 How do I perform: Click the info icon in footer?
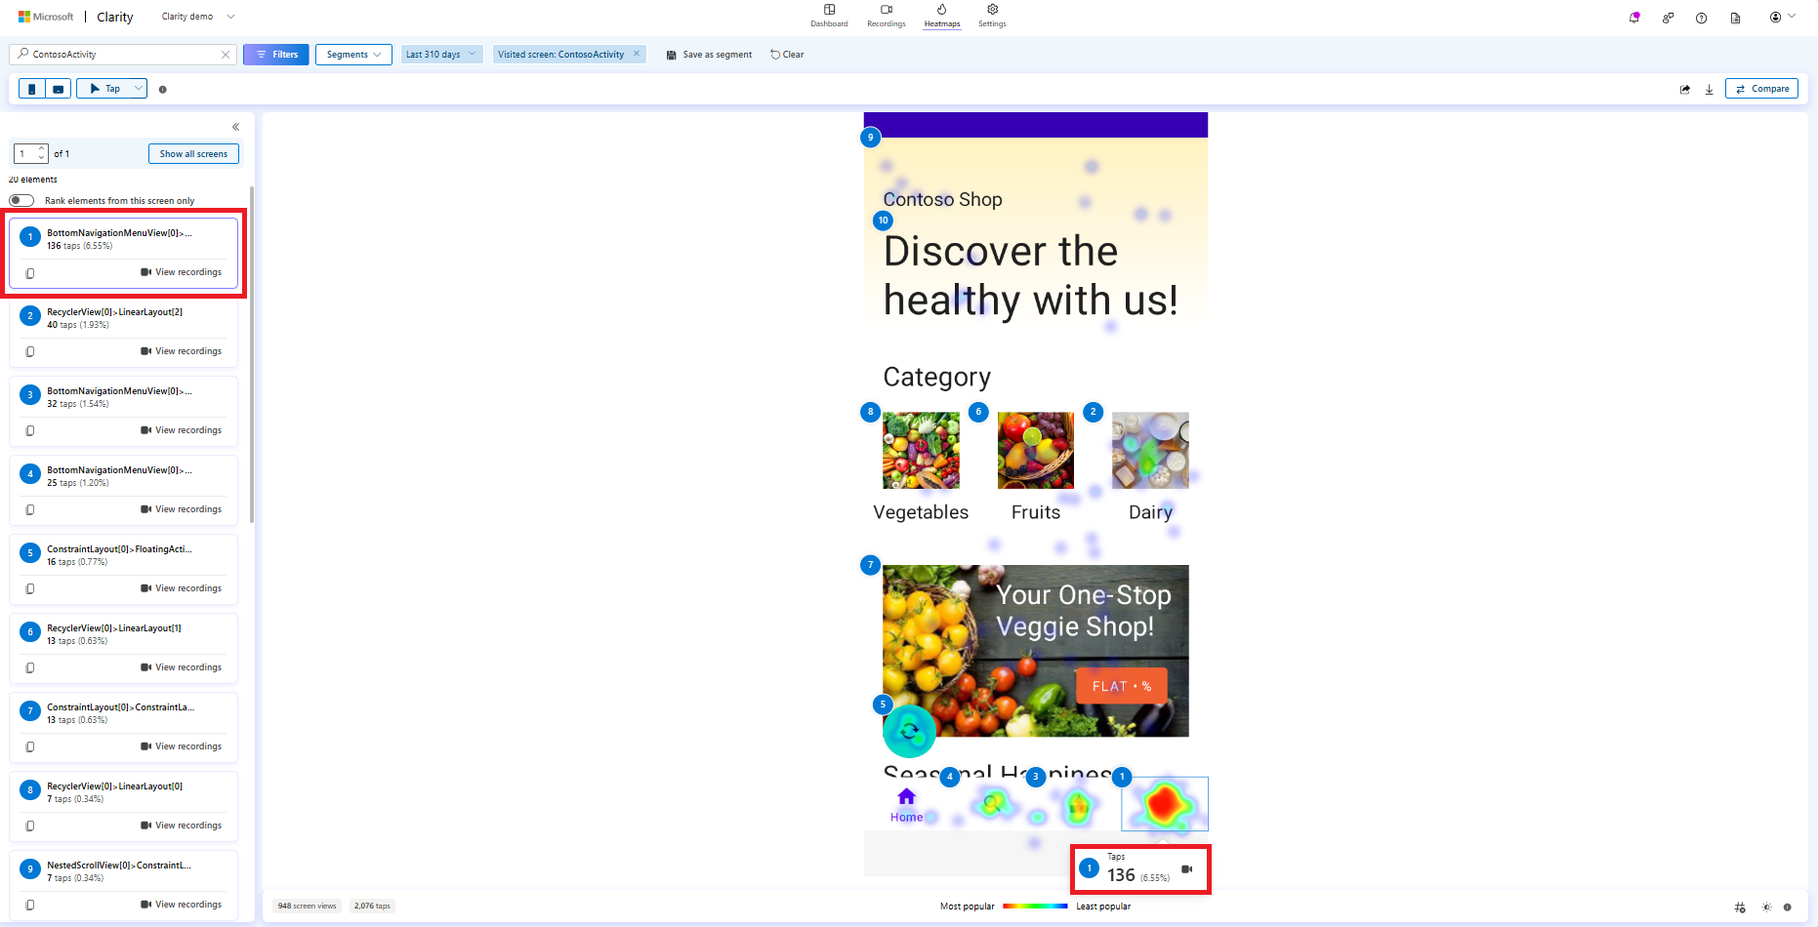coord(1788,907)
